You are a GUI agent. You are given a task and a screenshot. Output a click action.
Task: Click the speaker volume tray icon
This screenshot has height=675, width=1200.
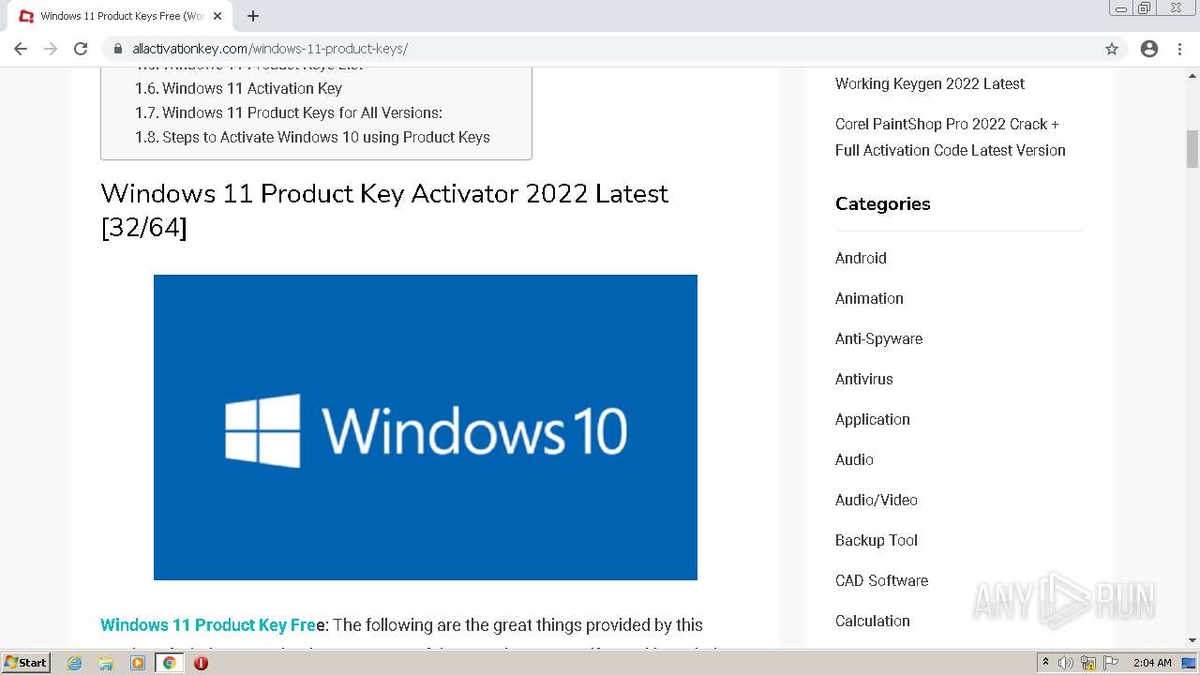click(1066, 663)
